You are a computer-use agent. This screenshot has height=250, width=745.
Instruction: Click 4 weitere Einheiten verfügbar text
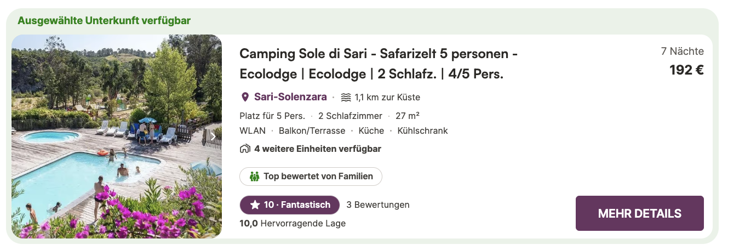(x=318, y=149)
